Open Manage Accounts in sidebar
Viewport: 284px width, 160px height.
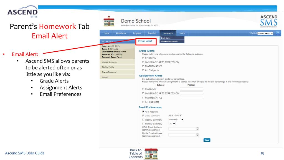click(x=117, y=62)
